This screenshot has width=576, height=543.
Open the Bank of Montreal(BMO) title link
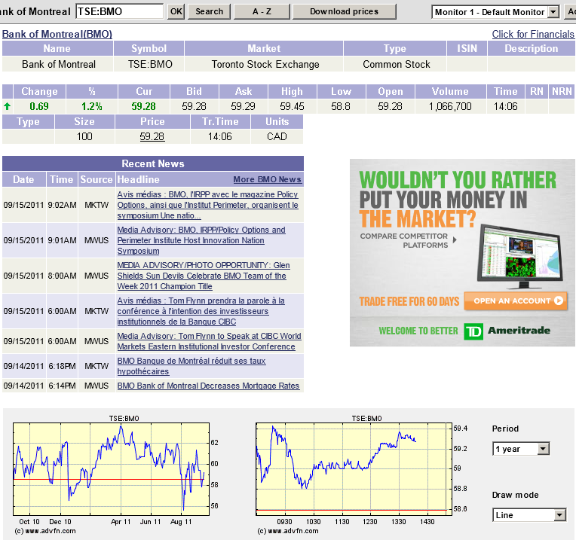pos(57,34)
